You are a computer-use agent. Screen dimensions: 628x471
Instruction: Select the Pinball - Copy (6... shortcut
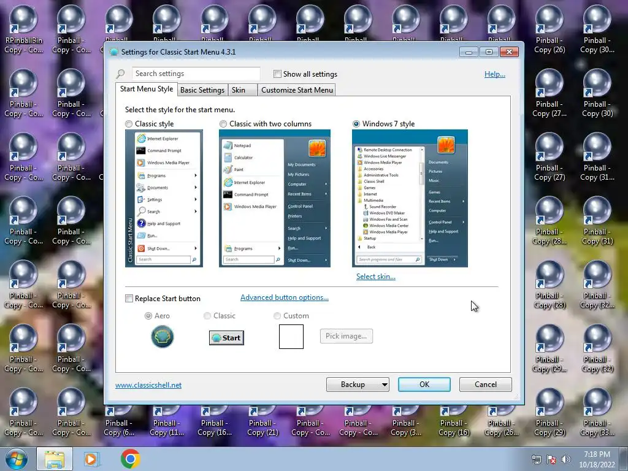[x=119, y=421]
